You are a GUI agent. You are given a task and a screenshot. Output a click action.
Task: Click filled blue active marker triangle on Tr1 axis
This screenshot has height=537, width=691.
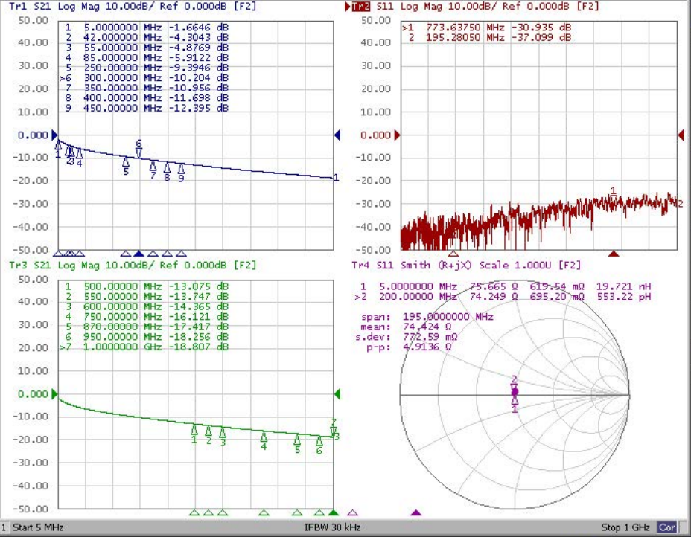[138, 254]
